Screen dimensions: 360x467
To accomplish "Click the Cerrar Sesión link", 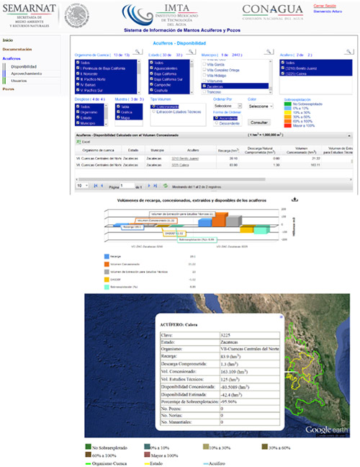I will tap(325, 6).
